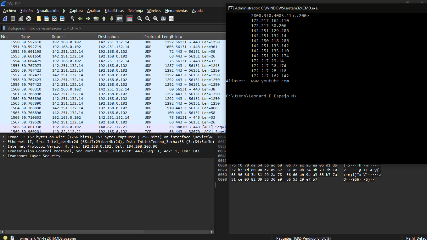
Task: Click the CMD prompt line
Action: [261, 96]
